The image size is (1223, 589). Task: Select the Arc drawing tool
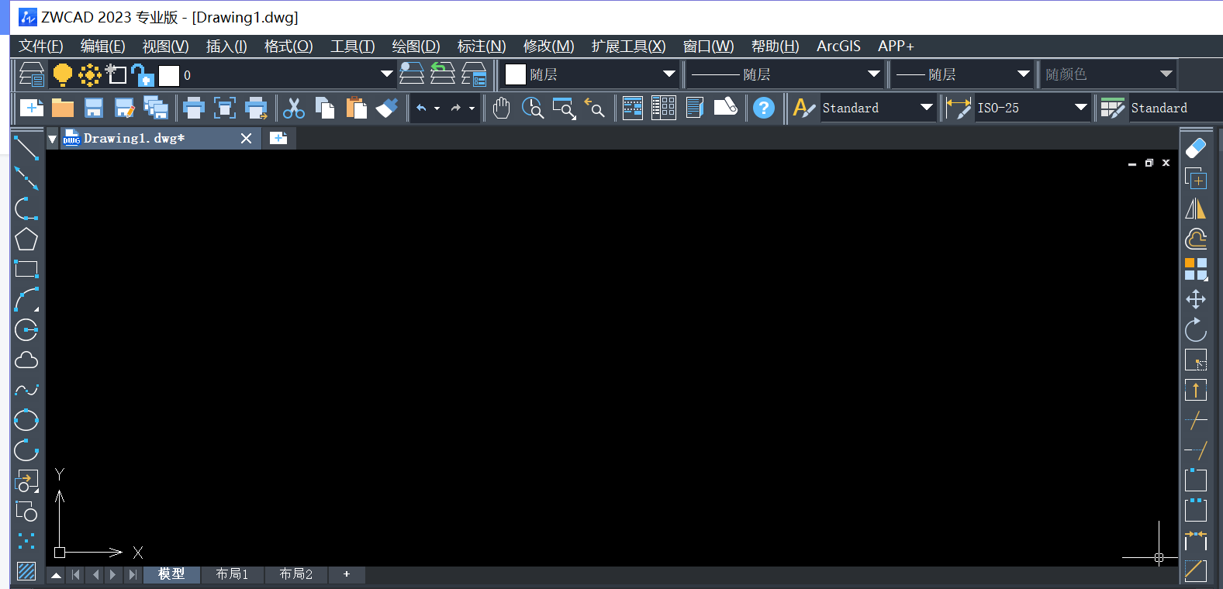(x=26, y=299)
